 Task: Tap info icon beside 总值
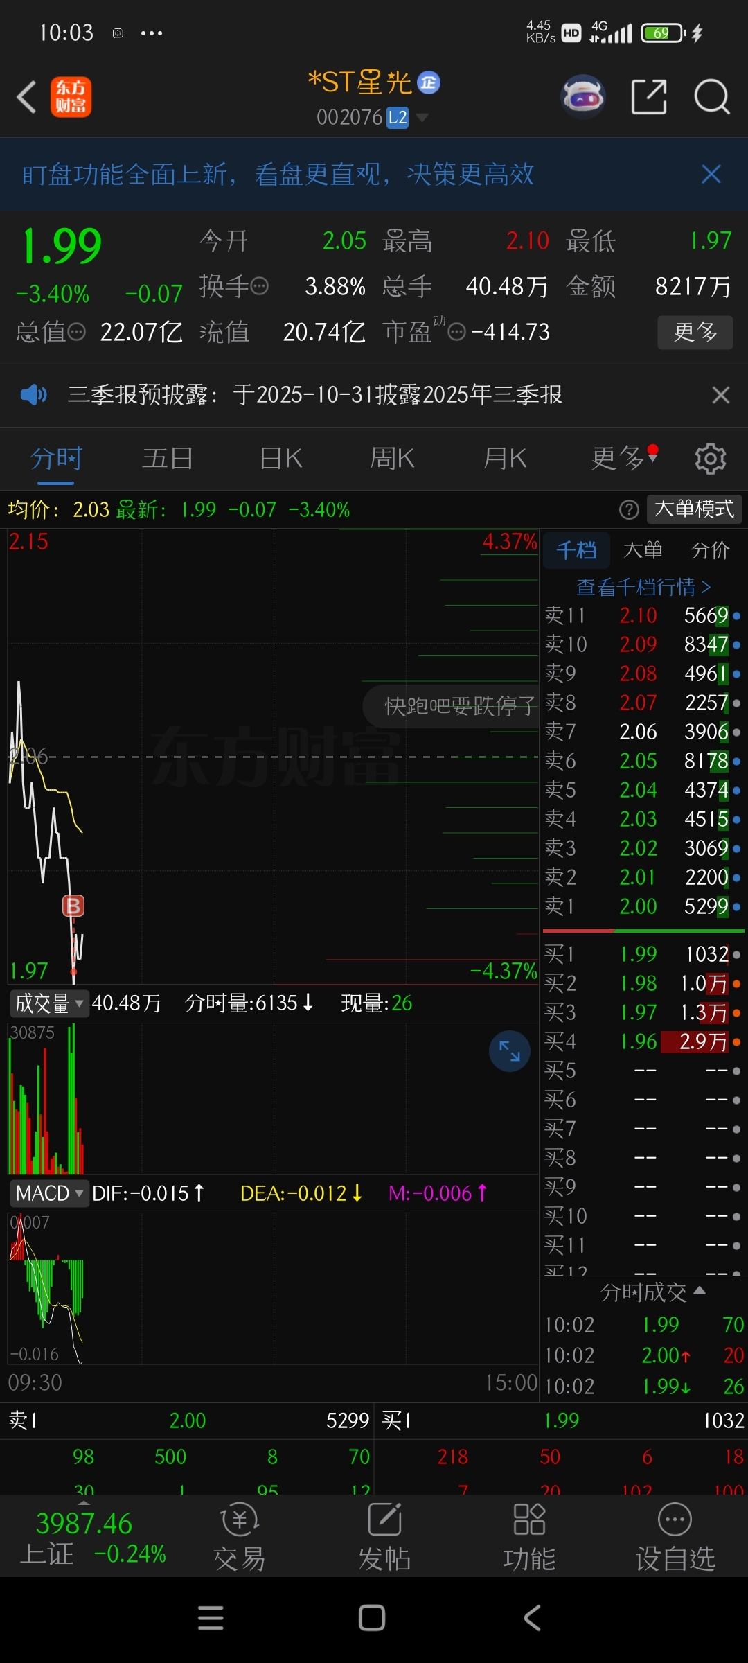76,332
